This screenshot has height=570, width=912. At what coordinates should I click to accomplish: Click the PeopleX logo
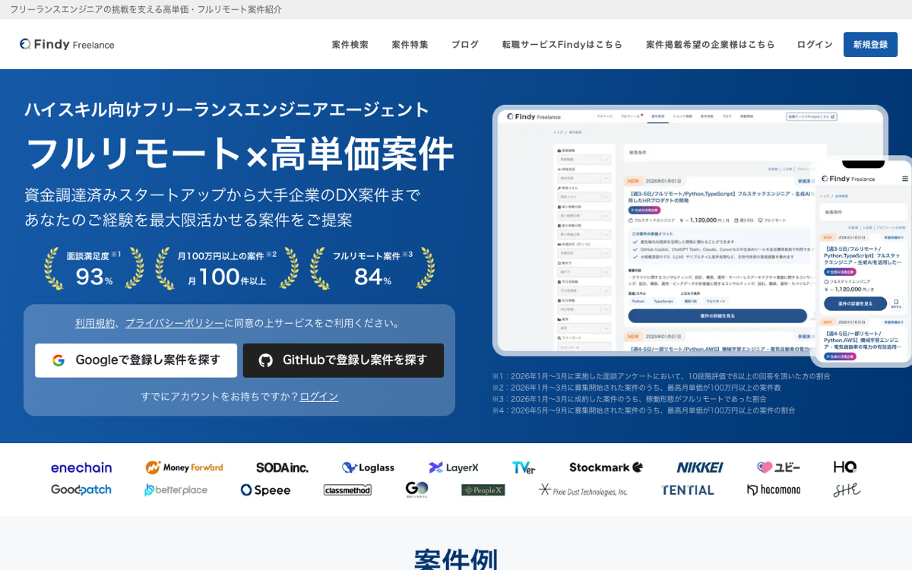pyautogui.click(x=483, y=490)
